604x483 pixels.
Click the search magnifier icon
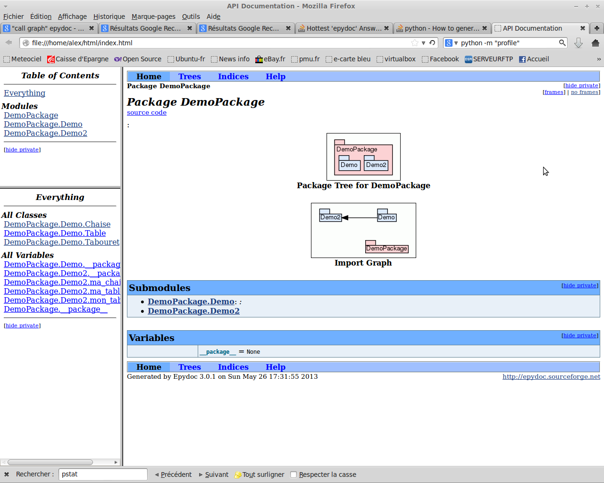pyautogui.click(x=562, y=43)
